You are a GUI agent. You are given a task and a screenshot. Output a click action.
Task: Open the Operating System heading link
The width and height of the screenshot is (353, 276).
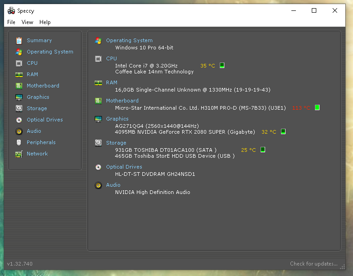(x=130, y=40)
